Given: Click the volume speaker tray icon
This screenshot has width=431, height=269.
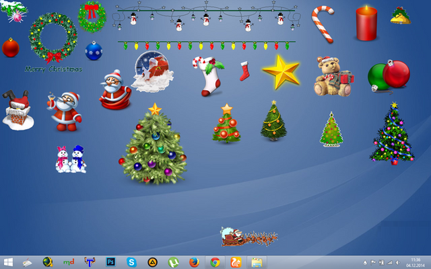Looking at the screenshot, I should coord(398,263).
